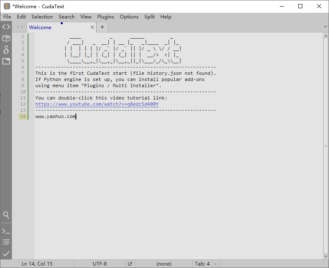Open the Console panel icon
Image resolution: width=329 pixels, height=268 pixels.
tap(6, 230)
